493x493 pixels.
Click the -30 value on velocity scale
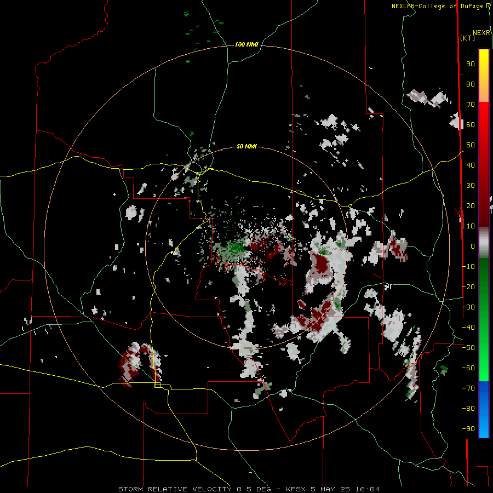(x=468, y=307)
